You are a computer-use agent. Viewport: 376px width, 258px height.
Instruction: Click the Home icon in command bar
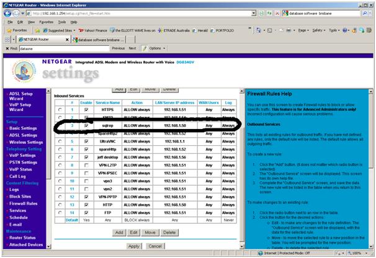[x=259, y=30]
